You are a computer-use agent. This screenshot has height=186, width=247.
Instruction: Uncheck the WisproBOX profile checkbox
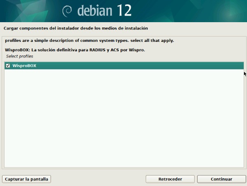click(8, 66)
